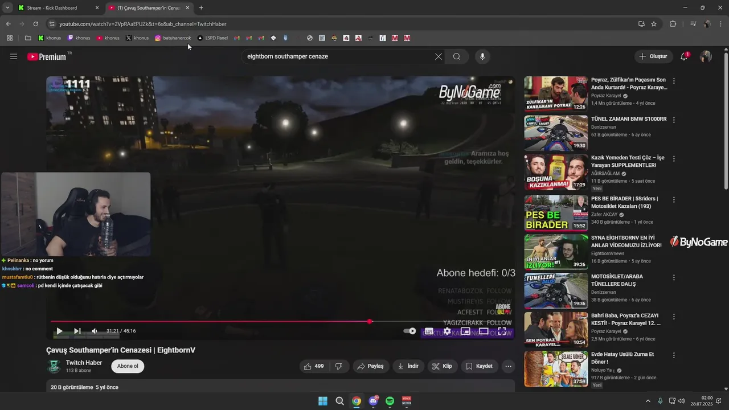Skip to the next video
729x410 pixels.
click(x=77, y=331)
